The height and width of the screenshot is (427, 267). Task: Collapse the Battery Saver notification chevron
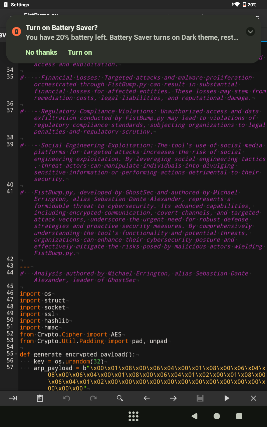coord(250,32)
